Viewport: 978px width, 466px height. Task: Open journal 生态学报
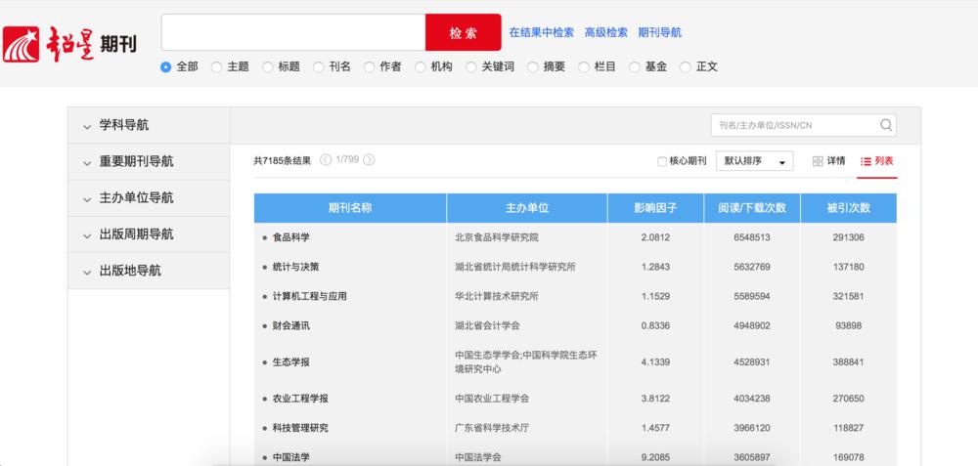pos(290,362)
